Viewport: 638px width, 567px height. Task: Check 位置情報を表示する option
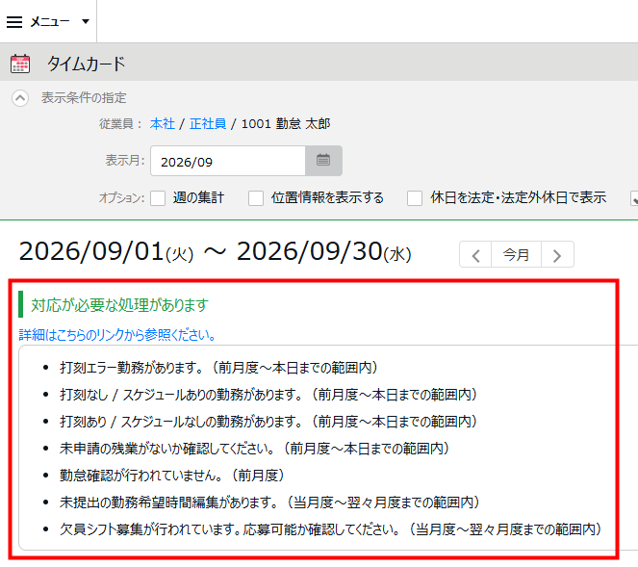click(x=256, y=198)
